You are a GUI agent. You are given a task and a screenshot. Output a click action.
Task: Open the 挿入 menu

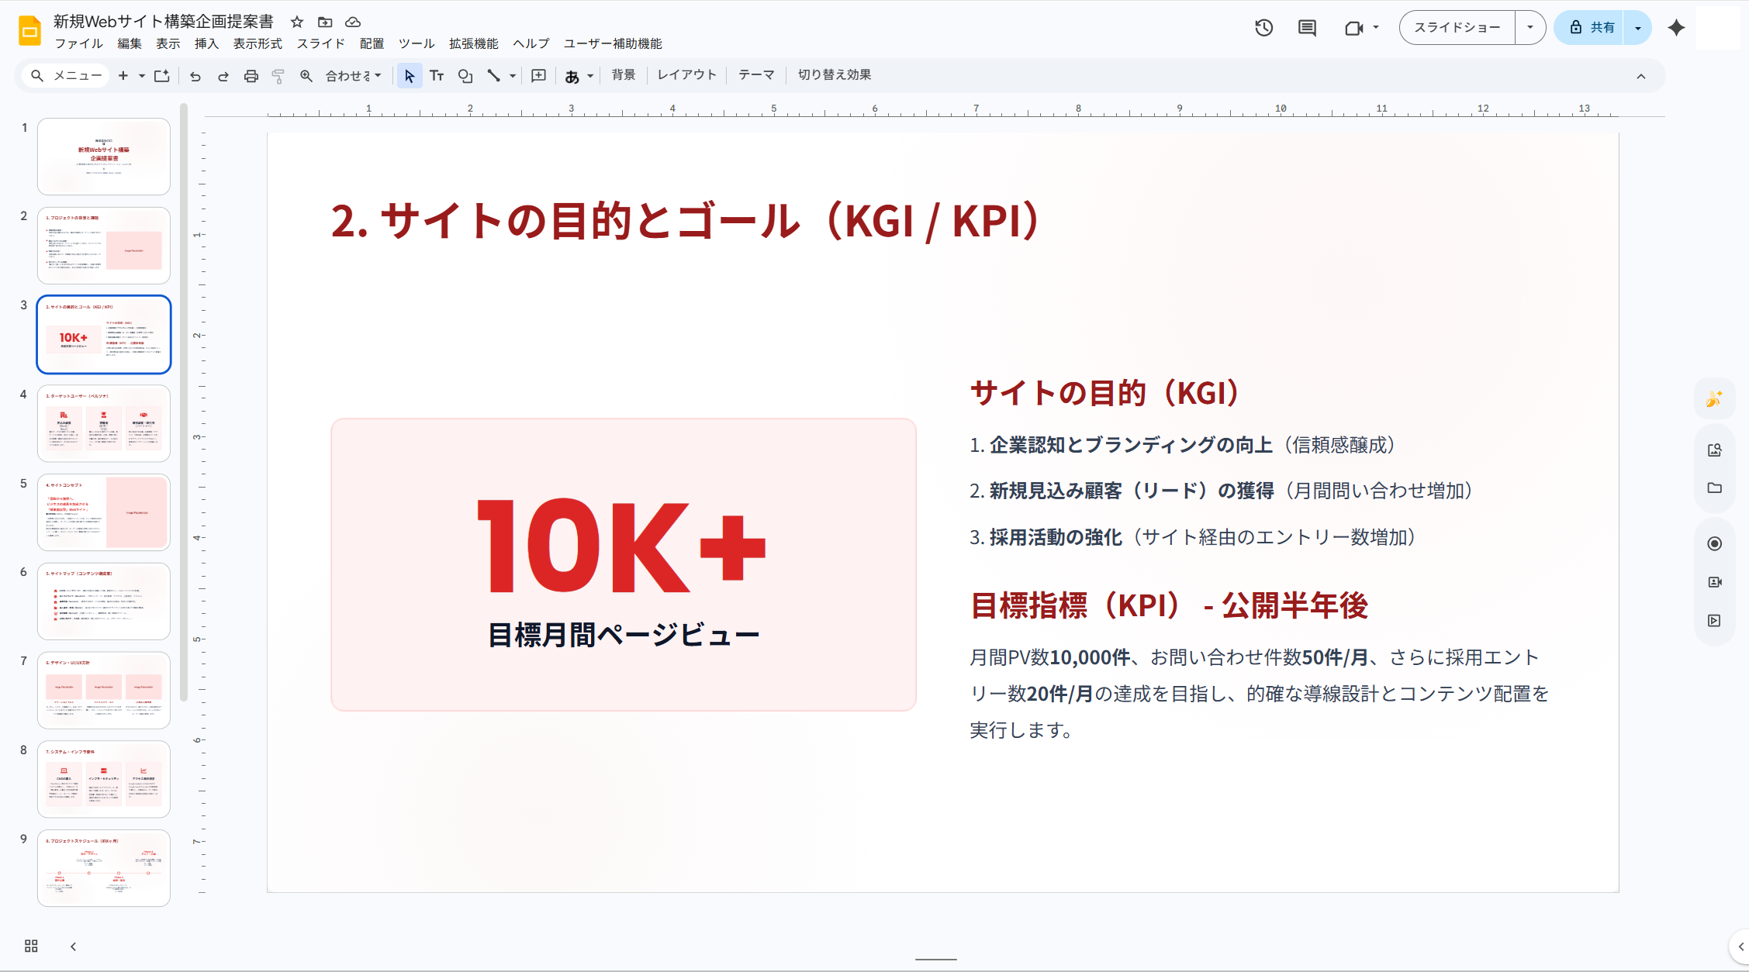206,43
